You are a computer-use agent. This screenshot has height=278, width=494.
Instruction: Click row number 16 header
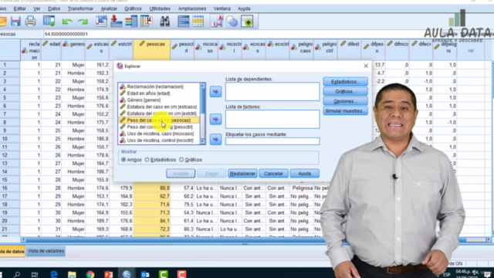tap(10, 188)
